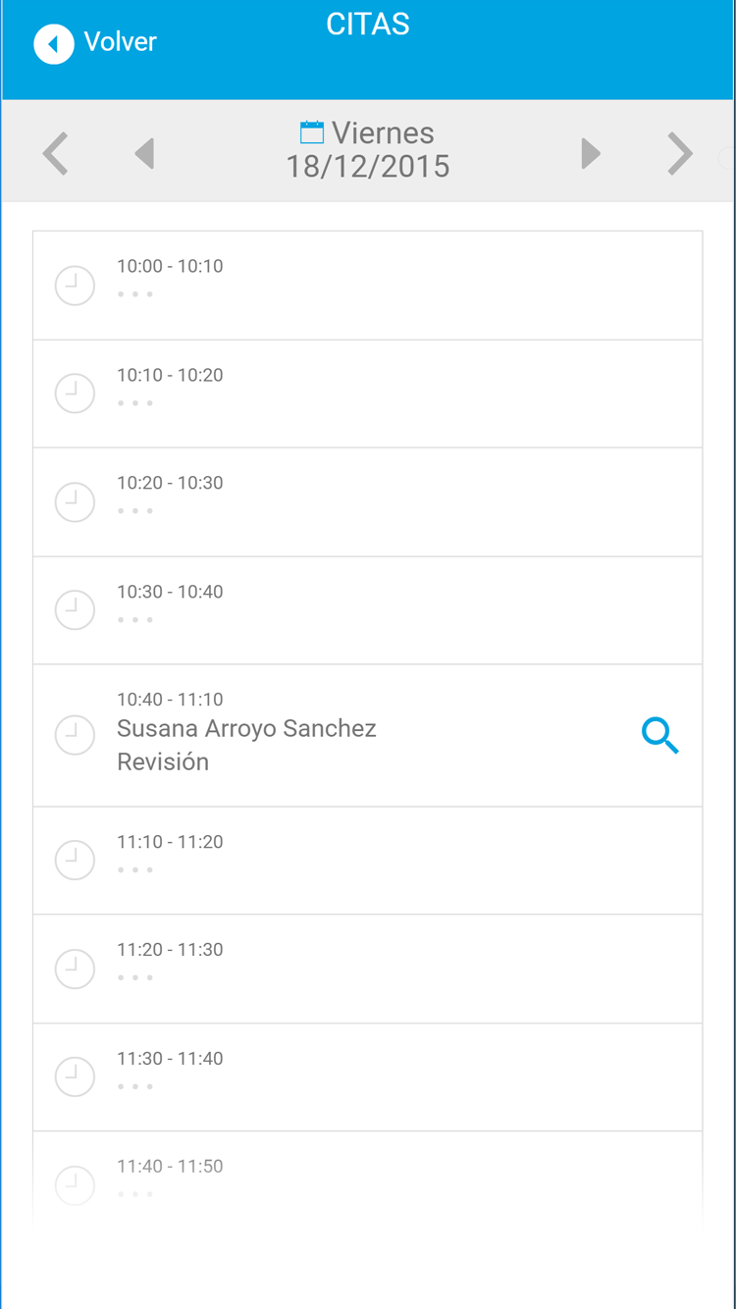Click the Revisión appointment type text
736x1309 pixels.
tap(163, 762)
